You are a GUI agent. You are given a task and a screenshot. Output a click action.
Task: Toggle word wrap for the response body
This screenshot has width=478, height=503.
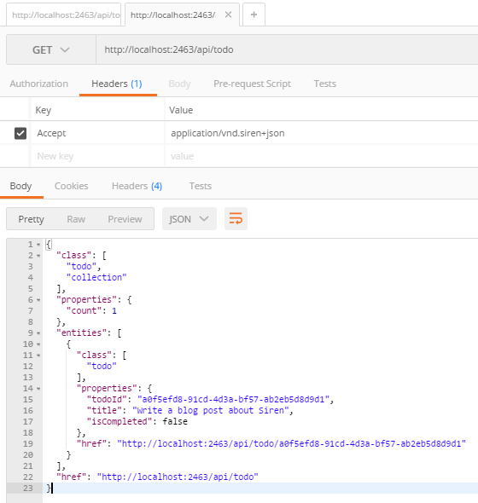236,219
